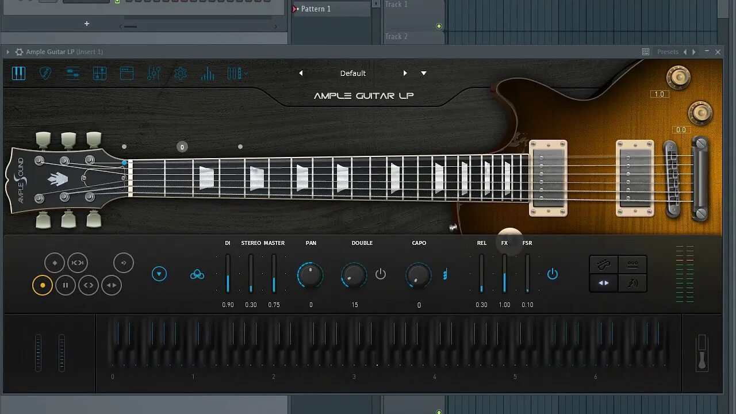Image resolution: width=736 pixels, height=414 pixels.
Task: Open the gear settings icon
Action: click(181, 73)
